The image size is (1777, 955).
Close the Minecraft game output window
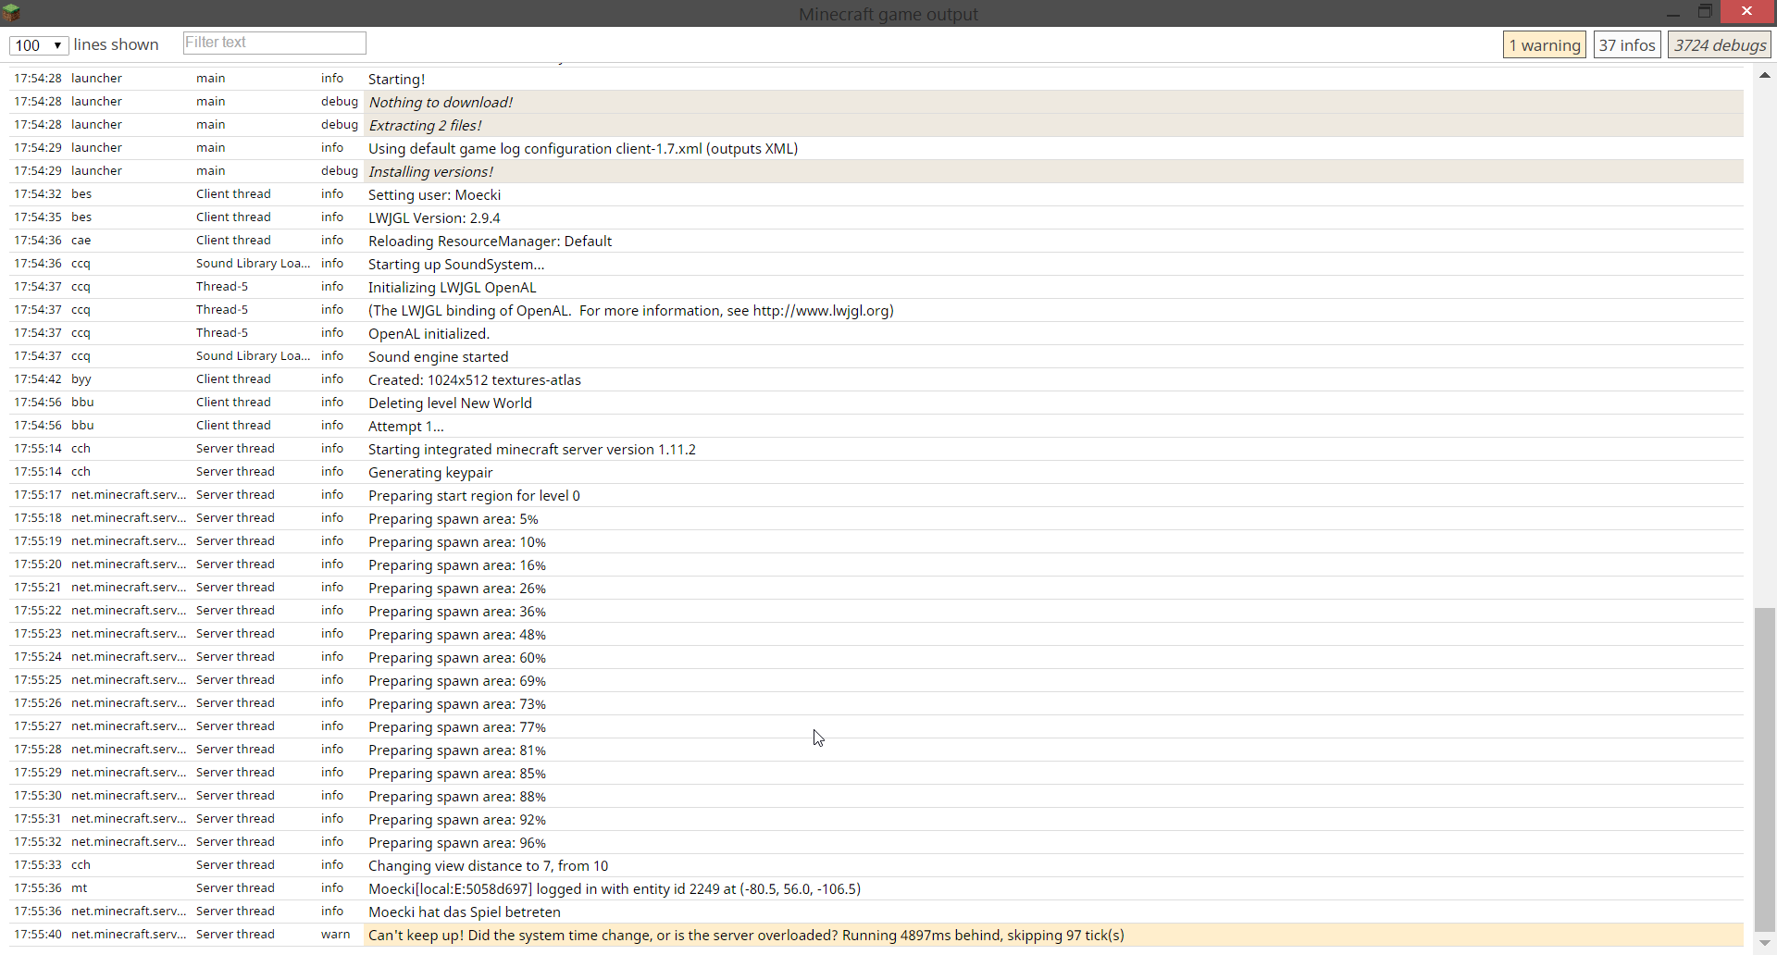(1746, 11)
